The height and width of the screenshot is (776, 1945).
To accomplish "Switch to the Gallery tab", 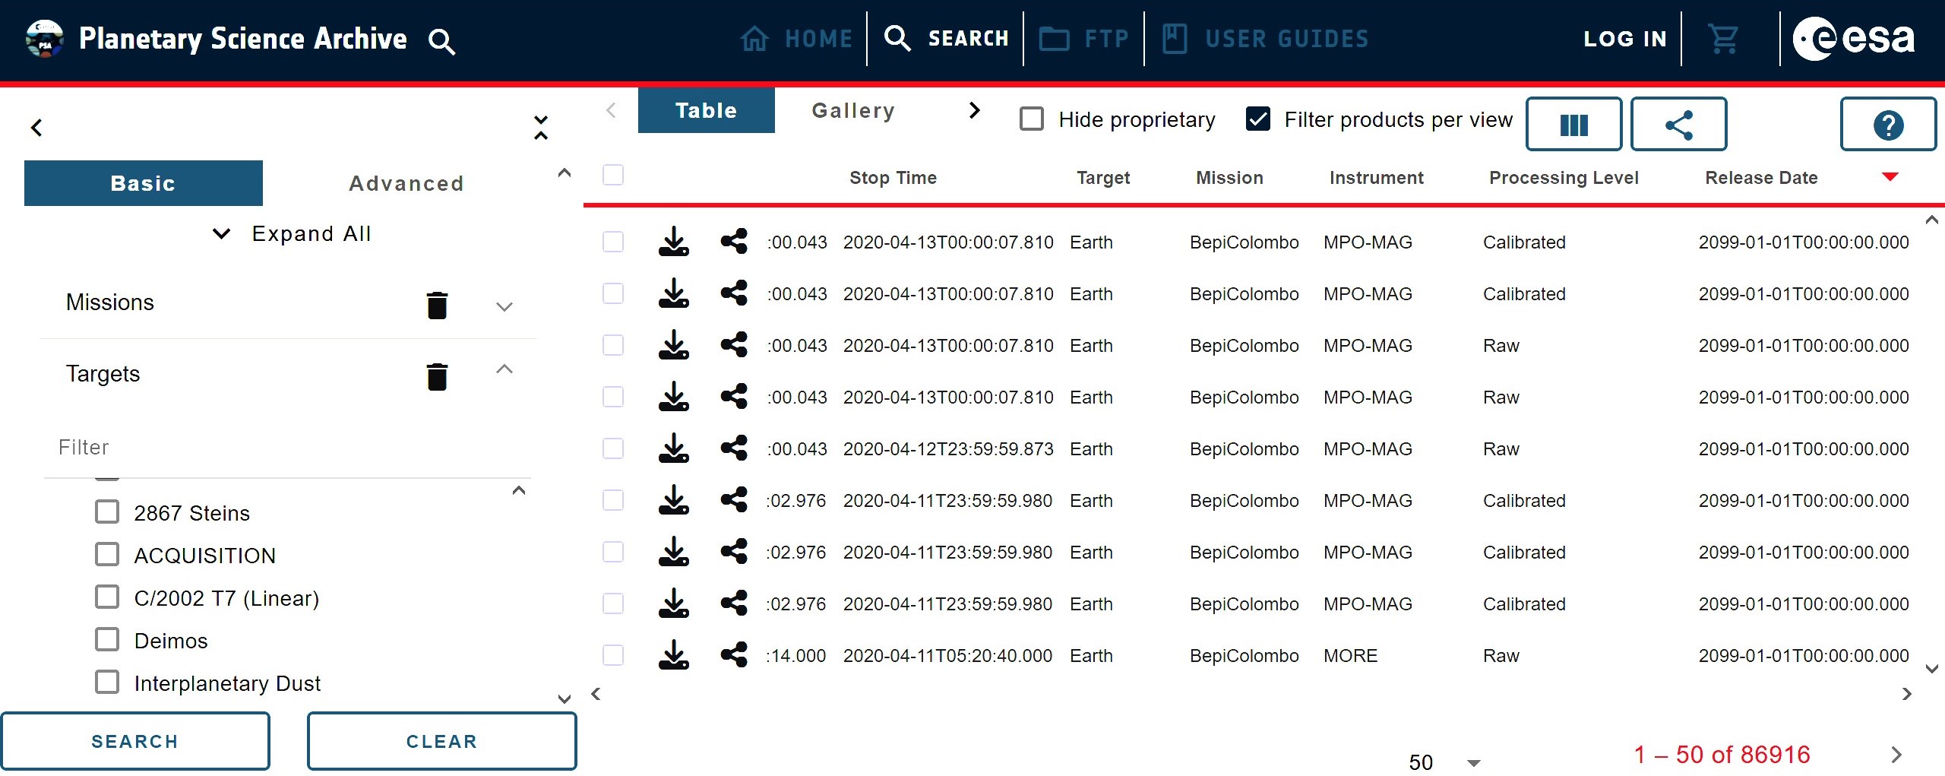I will tap(853, 111).
